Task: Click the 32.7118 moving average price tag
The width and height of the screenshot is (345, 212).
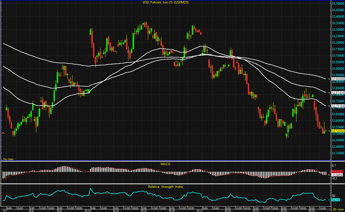Action: (x=336, y=106)
